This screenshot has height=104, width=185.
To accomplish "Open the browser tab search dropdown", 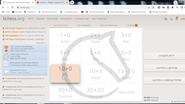I will [x=175, y=2].
